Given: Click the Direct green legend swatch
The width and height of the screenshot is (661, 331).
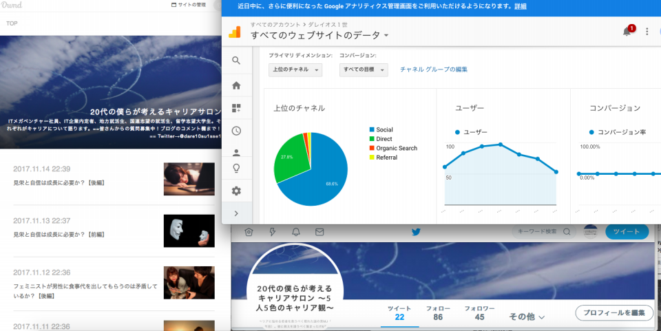Looking at the screenshot, I should pos(372,139).
